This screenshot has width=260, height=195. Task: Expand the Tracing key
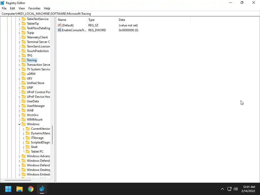click(19, 60)
